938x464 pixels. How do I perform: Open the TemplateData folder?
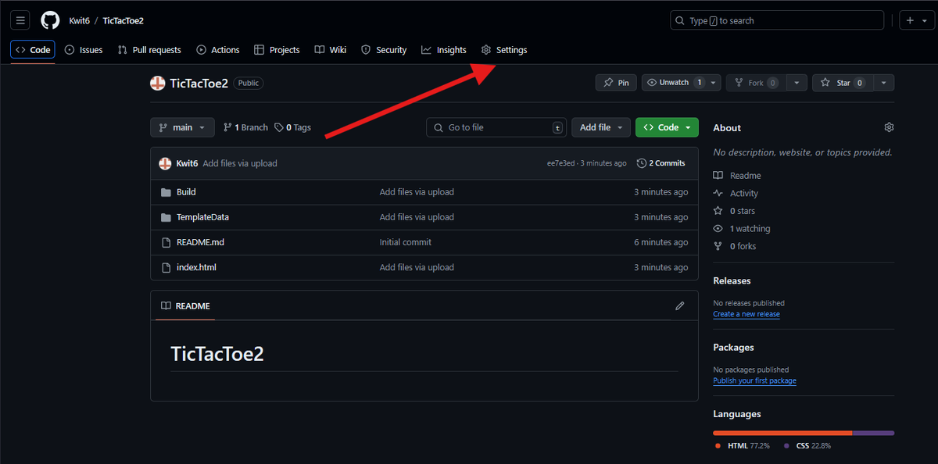coord(202,217)
